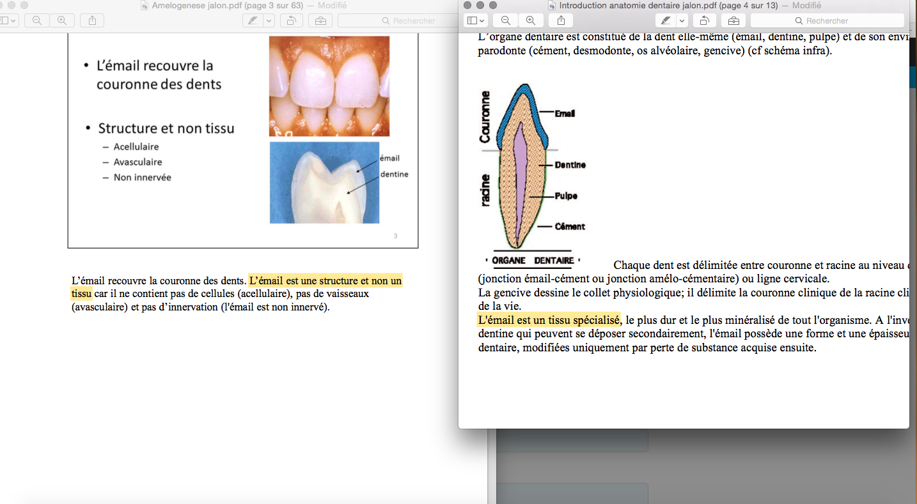Zoom out in the Introduction anatomie dentaire window
The image size is (917, 504).
pos(506,20)
